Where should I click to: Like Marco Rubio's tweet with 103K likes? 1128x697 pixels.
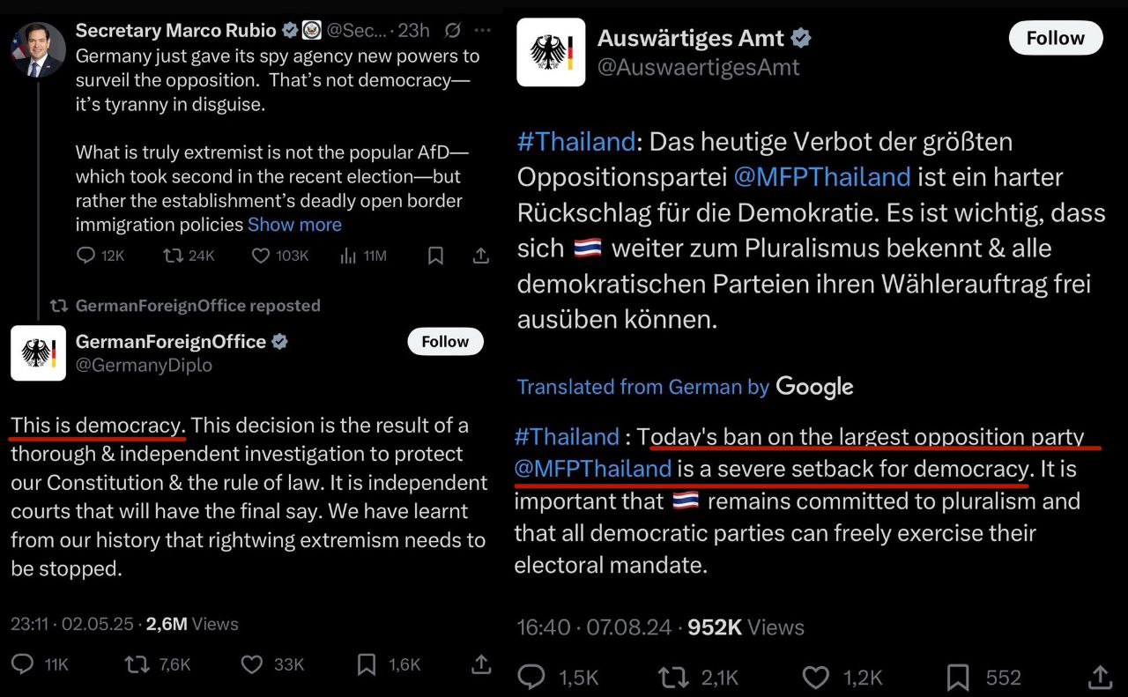[x=261, y=256]
